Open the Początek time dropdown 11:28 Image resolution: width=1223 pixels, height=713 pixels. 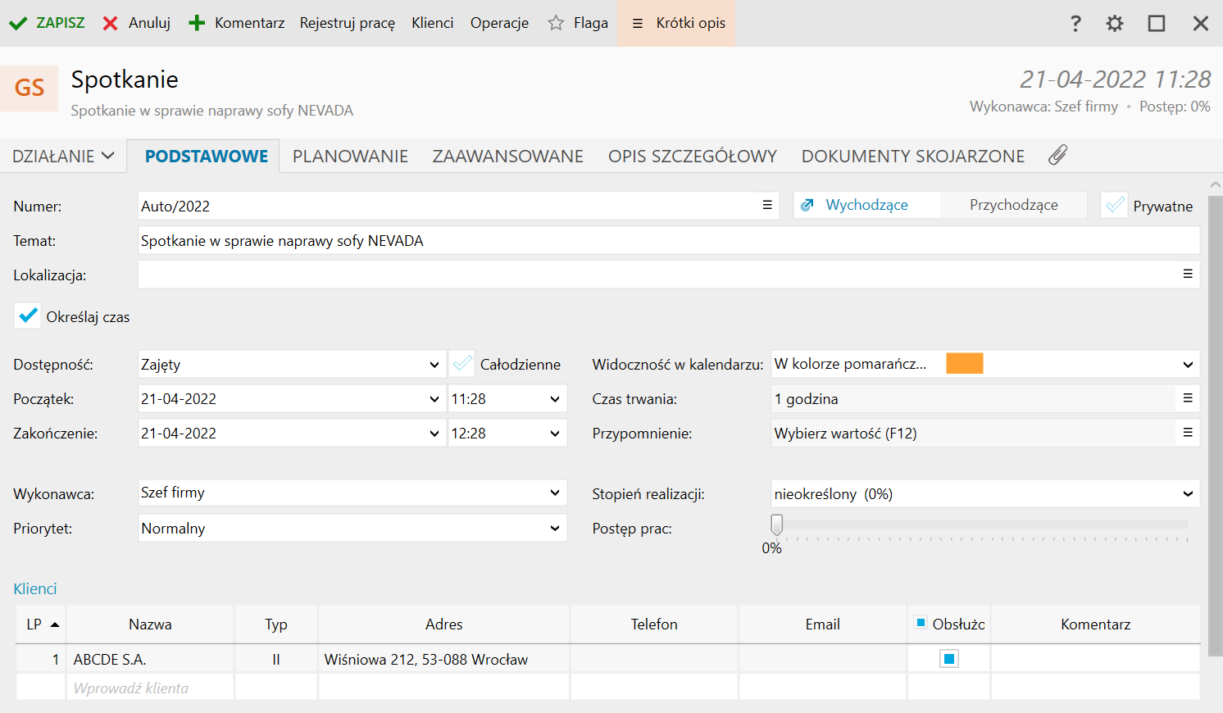555,399
